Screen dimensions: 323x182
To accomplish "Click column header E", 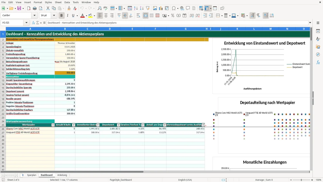I will 132,29.
